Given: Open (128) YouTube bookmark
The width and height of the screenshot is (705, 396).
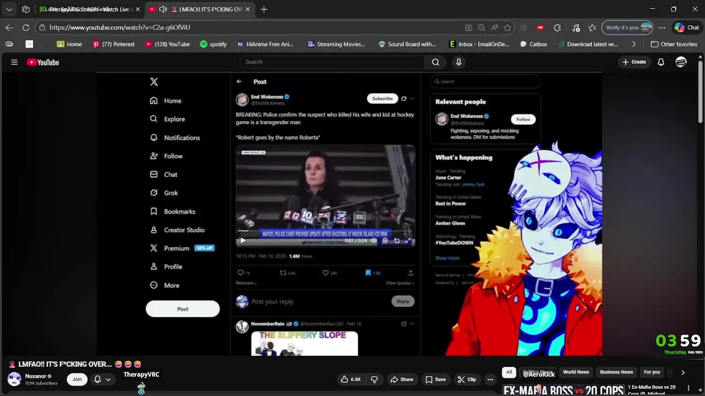Looking at the screenshot, I should 167,44.
